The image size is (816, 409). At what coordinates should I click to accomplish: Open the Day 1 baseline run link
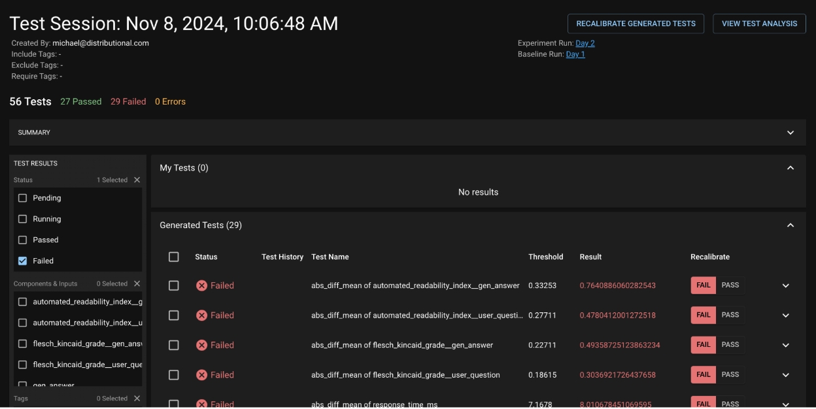[x=575, y=54]
